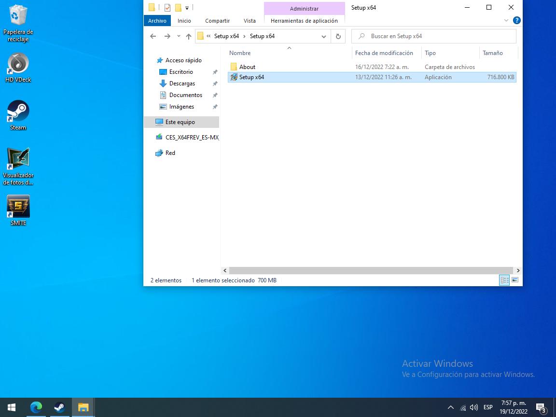Expand the address bar history dropdown
The image size is (556, 417).
point(323,36)
